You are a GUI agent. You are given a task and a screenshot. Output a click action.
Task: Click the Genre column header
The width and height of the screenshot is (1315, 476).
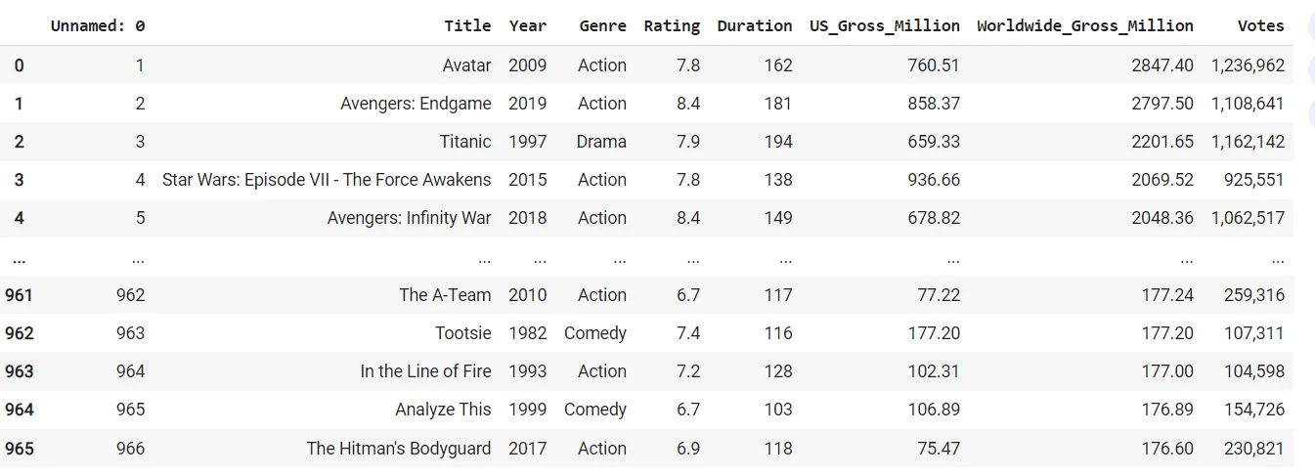(602, 26)
